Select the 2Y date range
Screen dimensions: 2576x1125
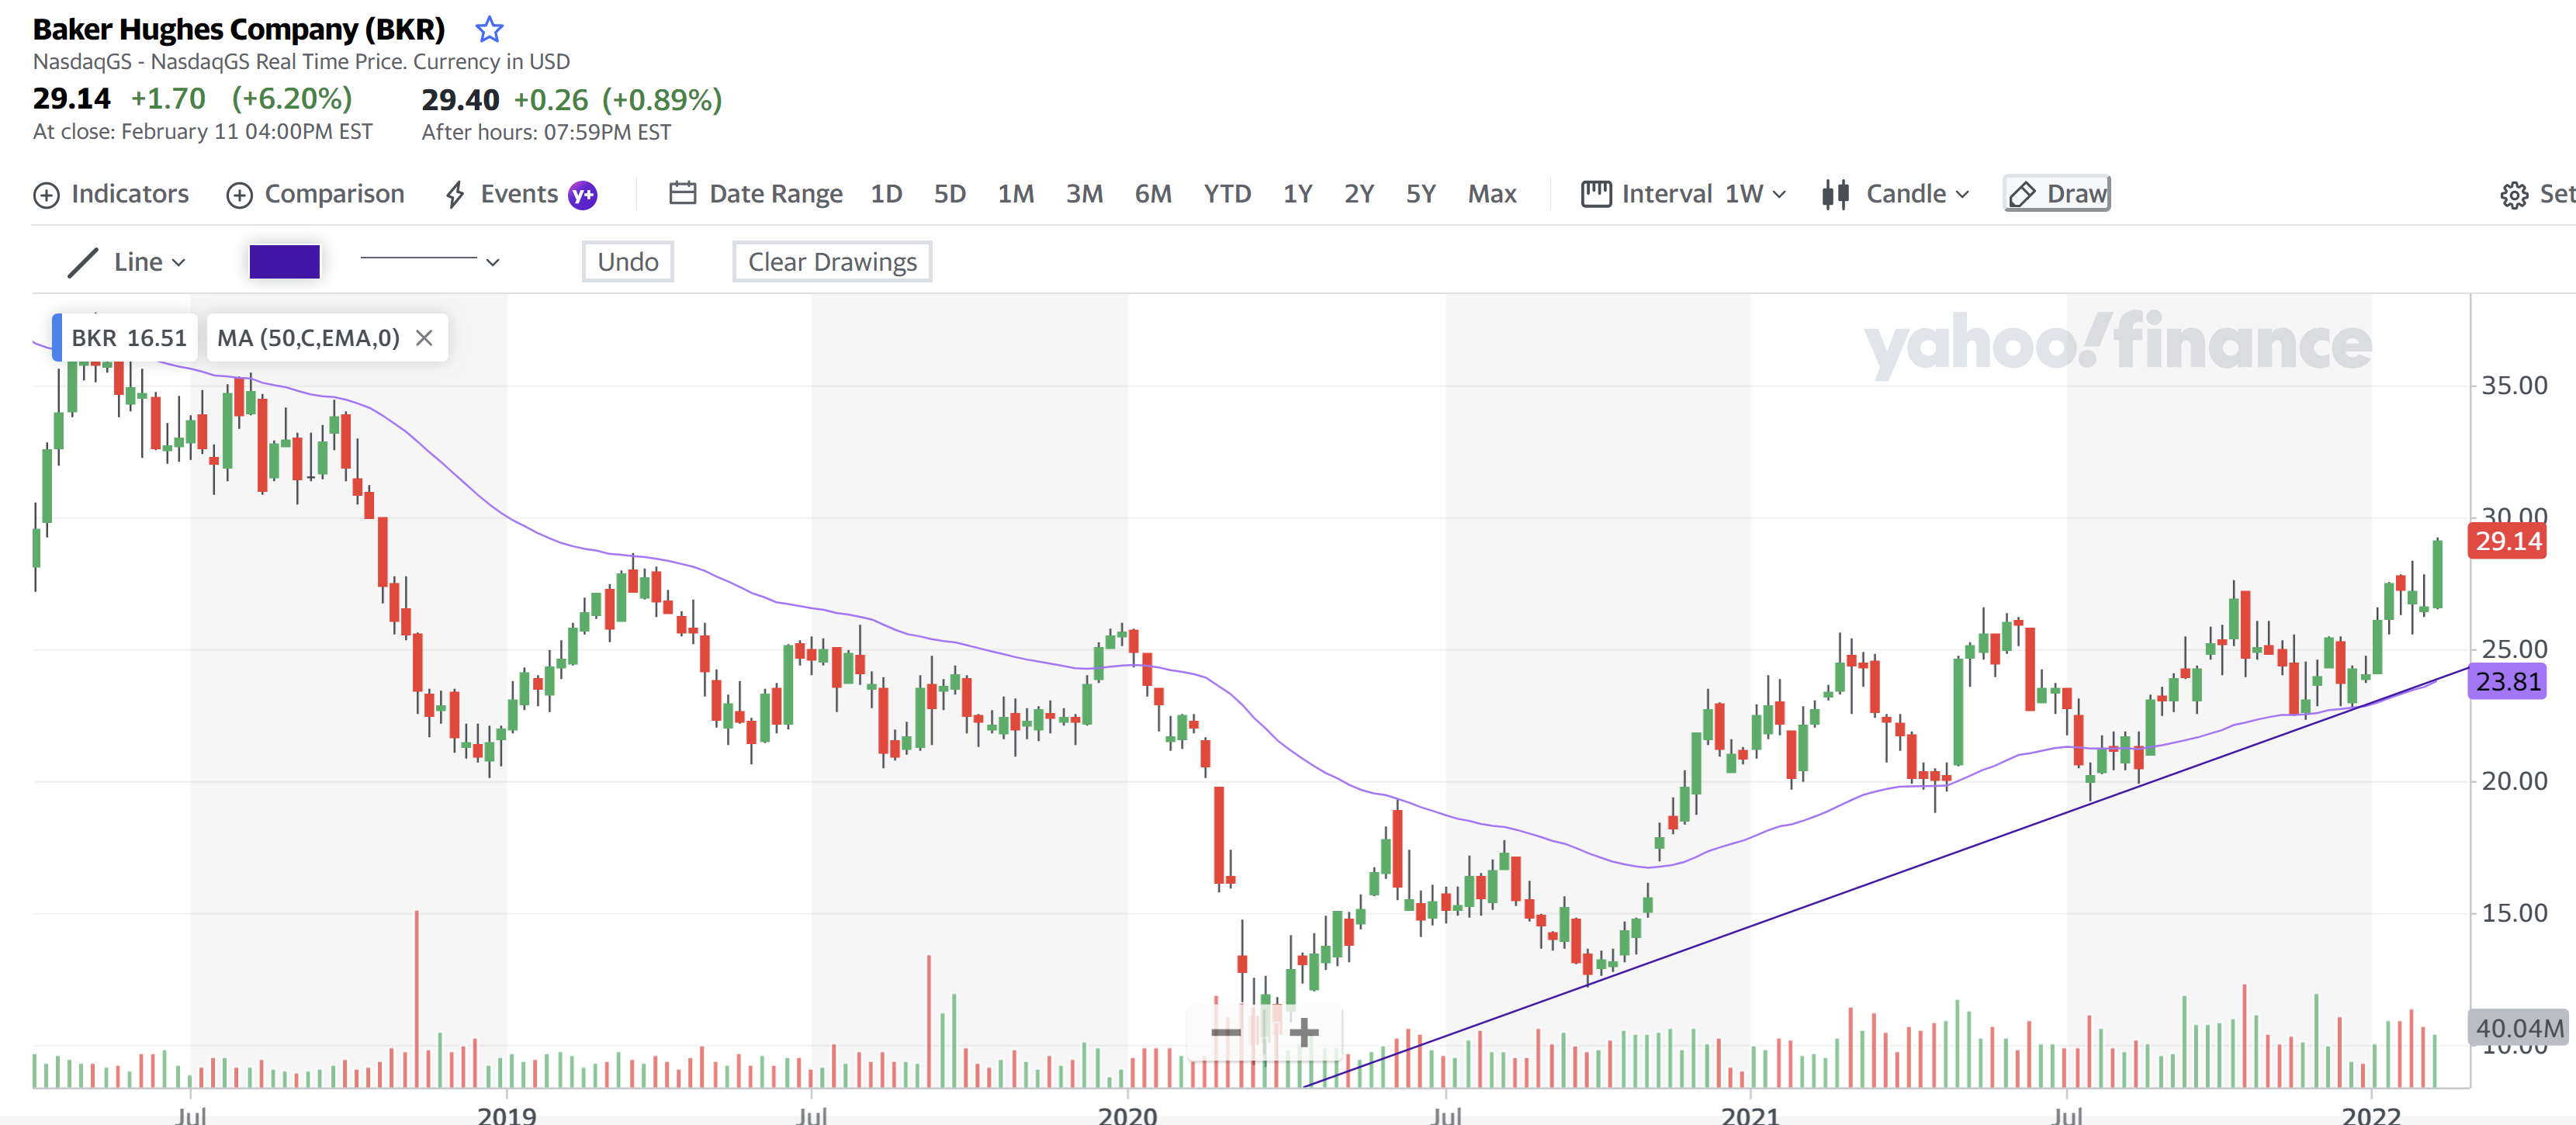[1358, 194]
